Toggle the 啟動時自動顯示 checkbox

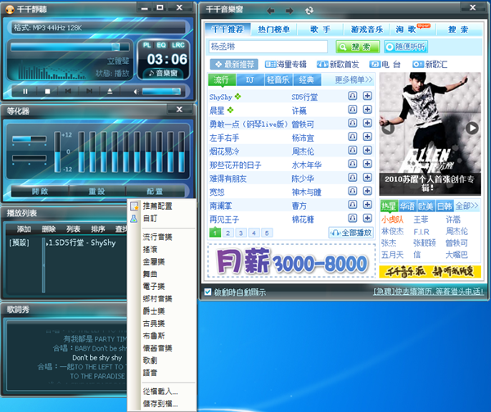click(x=207, y=291)
